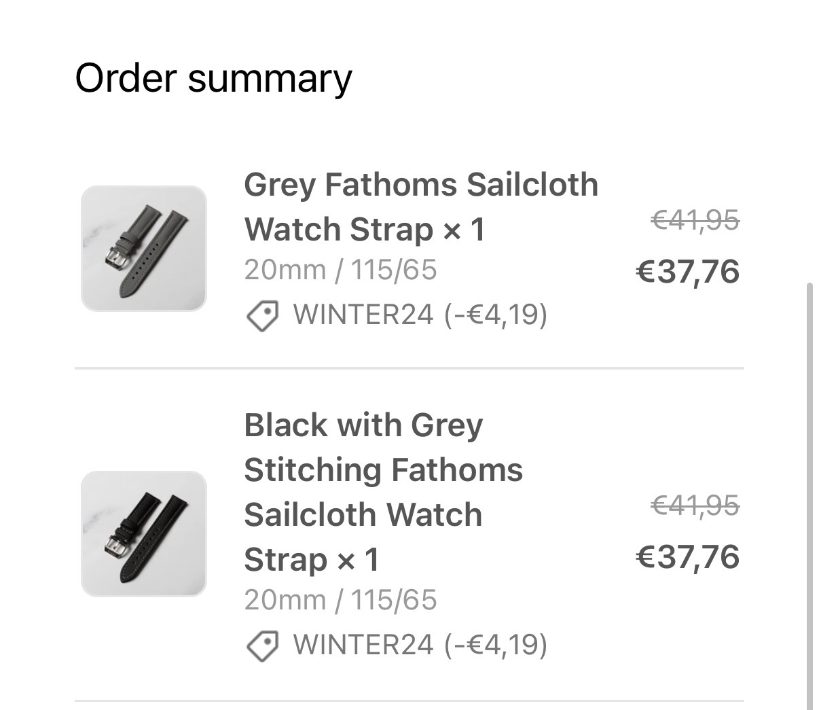Image resolution: width=819 pixels, height=710 pixels.
Task: Click the Grey Fathoms strap thumbnail
Action: [143, 249]
